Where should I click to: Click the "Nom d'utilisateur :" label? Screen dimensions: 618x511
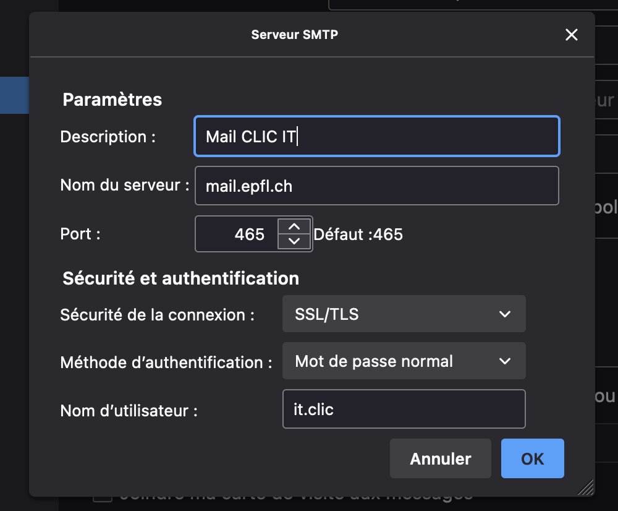pyautogui.click(x=129, y=410)
